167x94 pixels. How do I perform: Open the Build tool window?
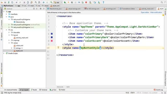[34, 90]
